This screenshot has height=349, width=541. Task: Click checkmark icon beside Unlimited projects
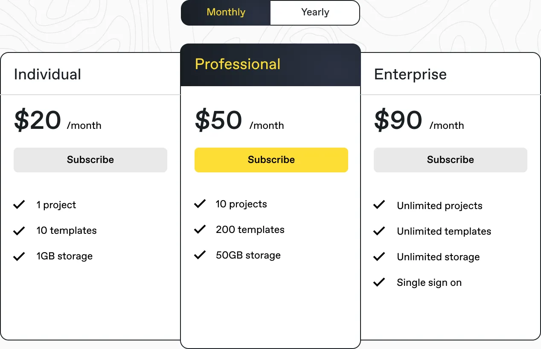[379, 206]
